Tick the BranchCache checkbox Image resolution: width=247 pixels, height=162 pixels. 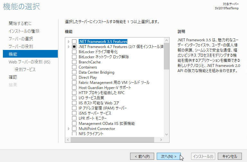(74, 62)
